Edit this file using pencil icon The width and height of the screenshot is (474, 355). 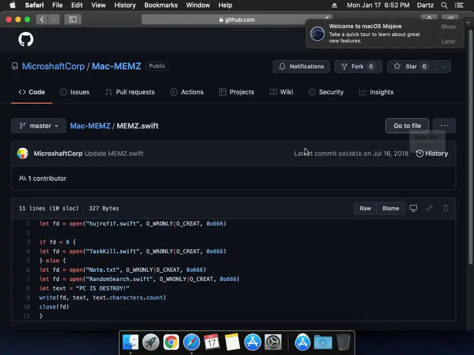[430, 208]
